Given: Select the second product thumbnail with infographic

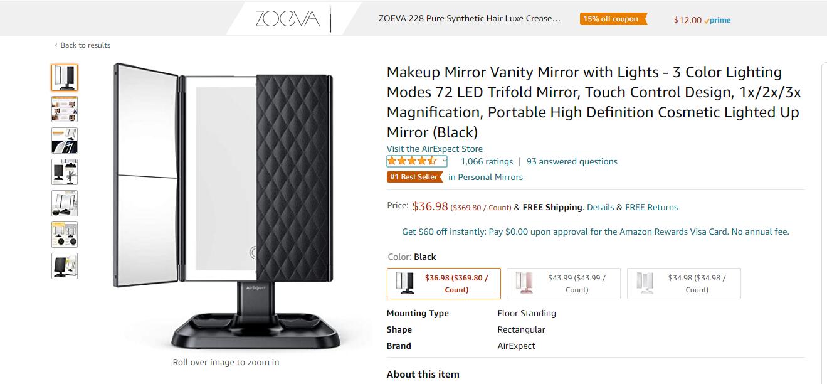Looking at the screenshot, I should pos(65,109).
